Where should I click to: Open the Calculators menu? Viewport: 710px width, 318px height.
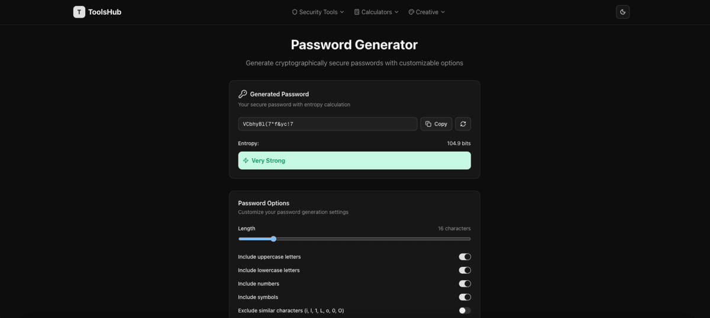pos(376,12)
